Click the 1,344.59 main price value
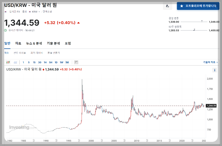This screenshot has height=146, width=222. [22, 23]
